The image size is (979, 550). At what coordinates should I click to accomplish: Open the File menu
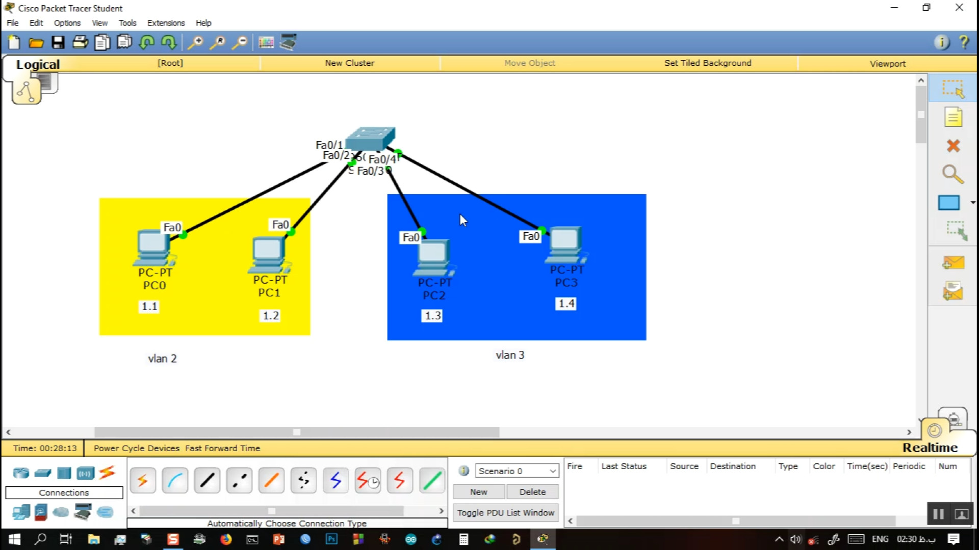point(13,23)
